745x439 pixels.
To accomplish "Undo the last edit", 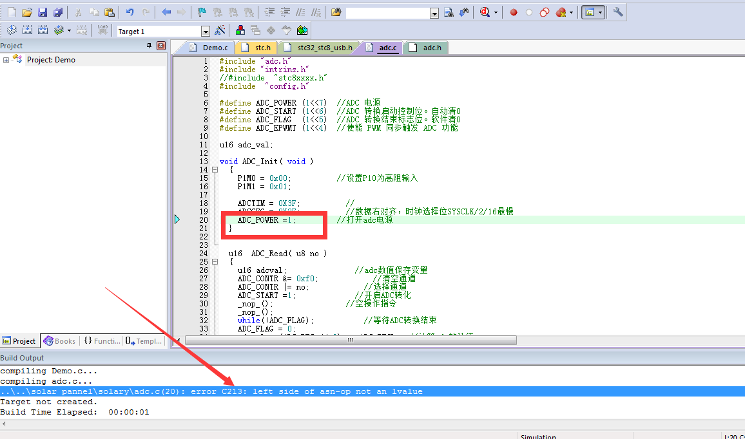I will (130, 12).
